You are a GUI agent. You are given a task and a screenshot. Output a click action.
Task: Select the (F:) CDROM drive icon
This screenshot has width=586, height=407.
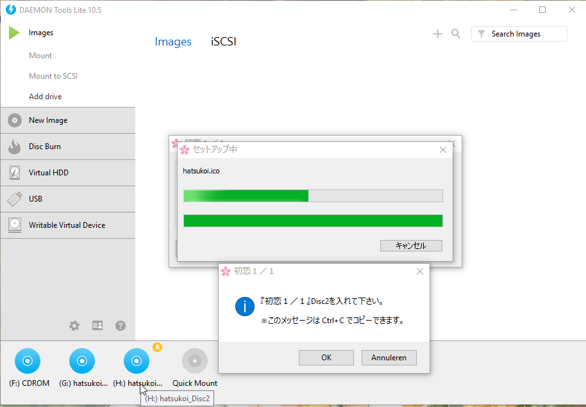[x=28, y=361]
